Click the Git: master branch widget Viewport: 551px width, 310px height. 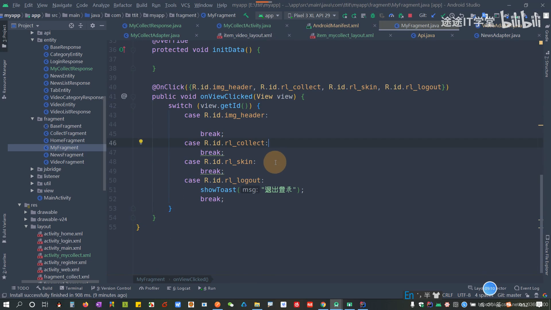[509, 295]
